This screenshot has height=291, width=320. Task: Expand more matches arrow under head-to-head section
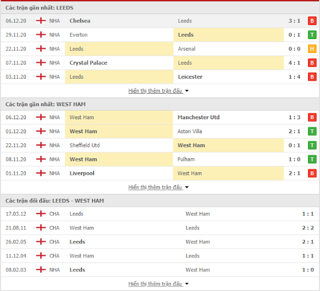click(x=186, y=284)
